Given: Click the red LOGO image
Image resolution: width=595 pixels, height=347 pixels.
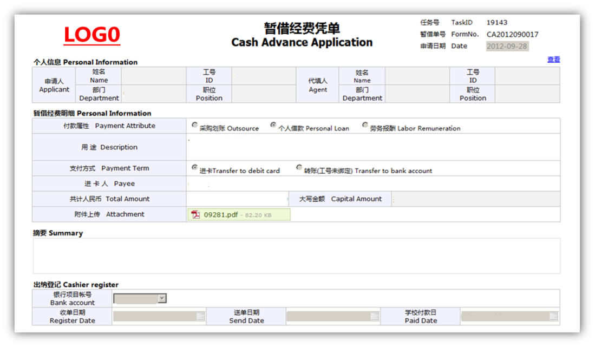Looking at the screenshot, I should (92, 35).
